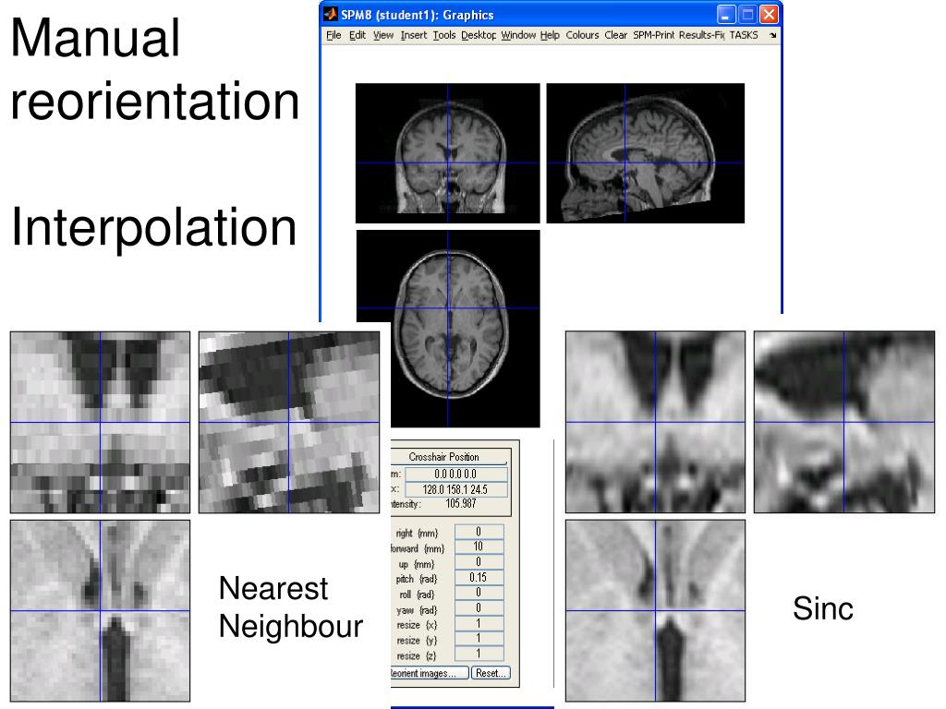The image size is (946, 709).
Task: Open the Desktop menu
Action: point(479,35)
